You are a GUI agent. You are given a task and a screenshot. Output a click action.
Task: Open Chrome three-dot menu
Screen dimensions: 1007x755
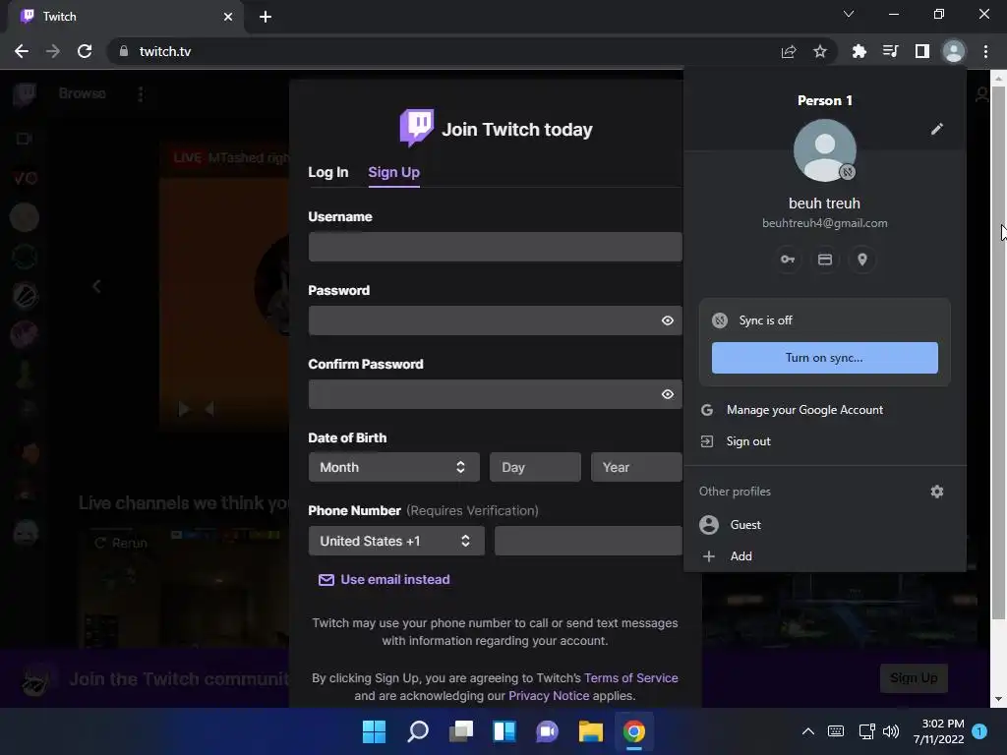coord(985,51)
